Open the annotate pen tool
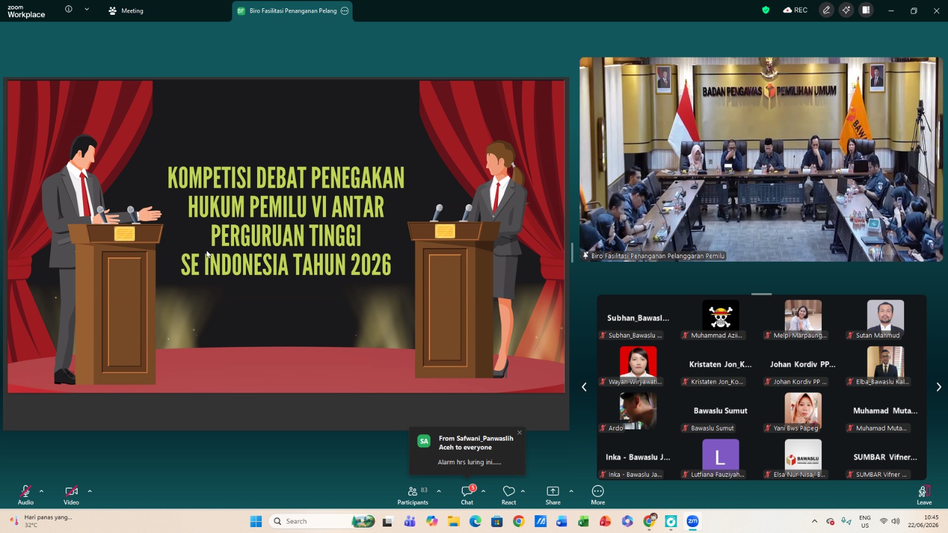Image resolution: width=948 pixels, height=533 pixels. pyautogui.click(x=827, y=10)
